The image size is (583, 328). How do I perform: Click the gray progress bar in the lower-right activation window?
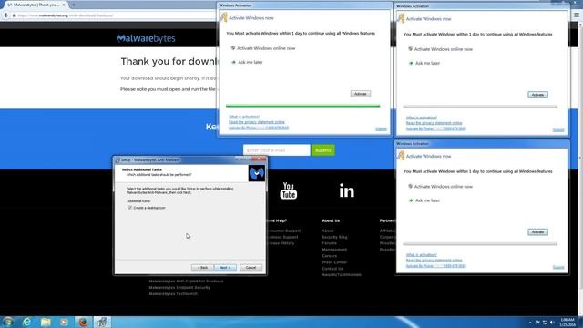tap(480, 244)
